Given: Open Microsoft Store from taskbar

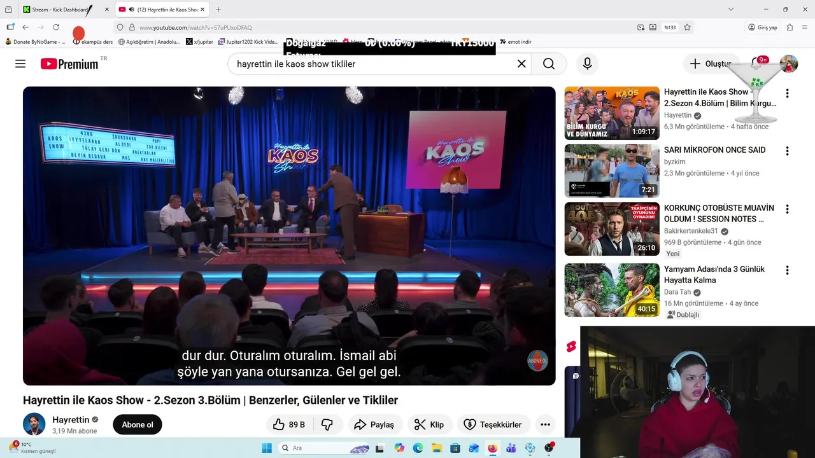Looking at the screenshot, I should pyautogui.click(x=455, y=448).
